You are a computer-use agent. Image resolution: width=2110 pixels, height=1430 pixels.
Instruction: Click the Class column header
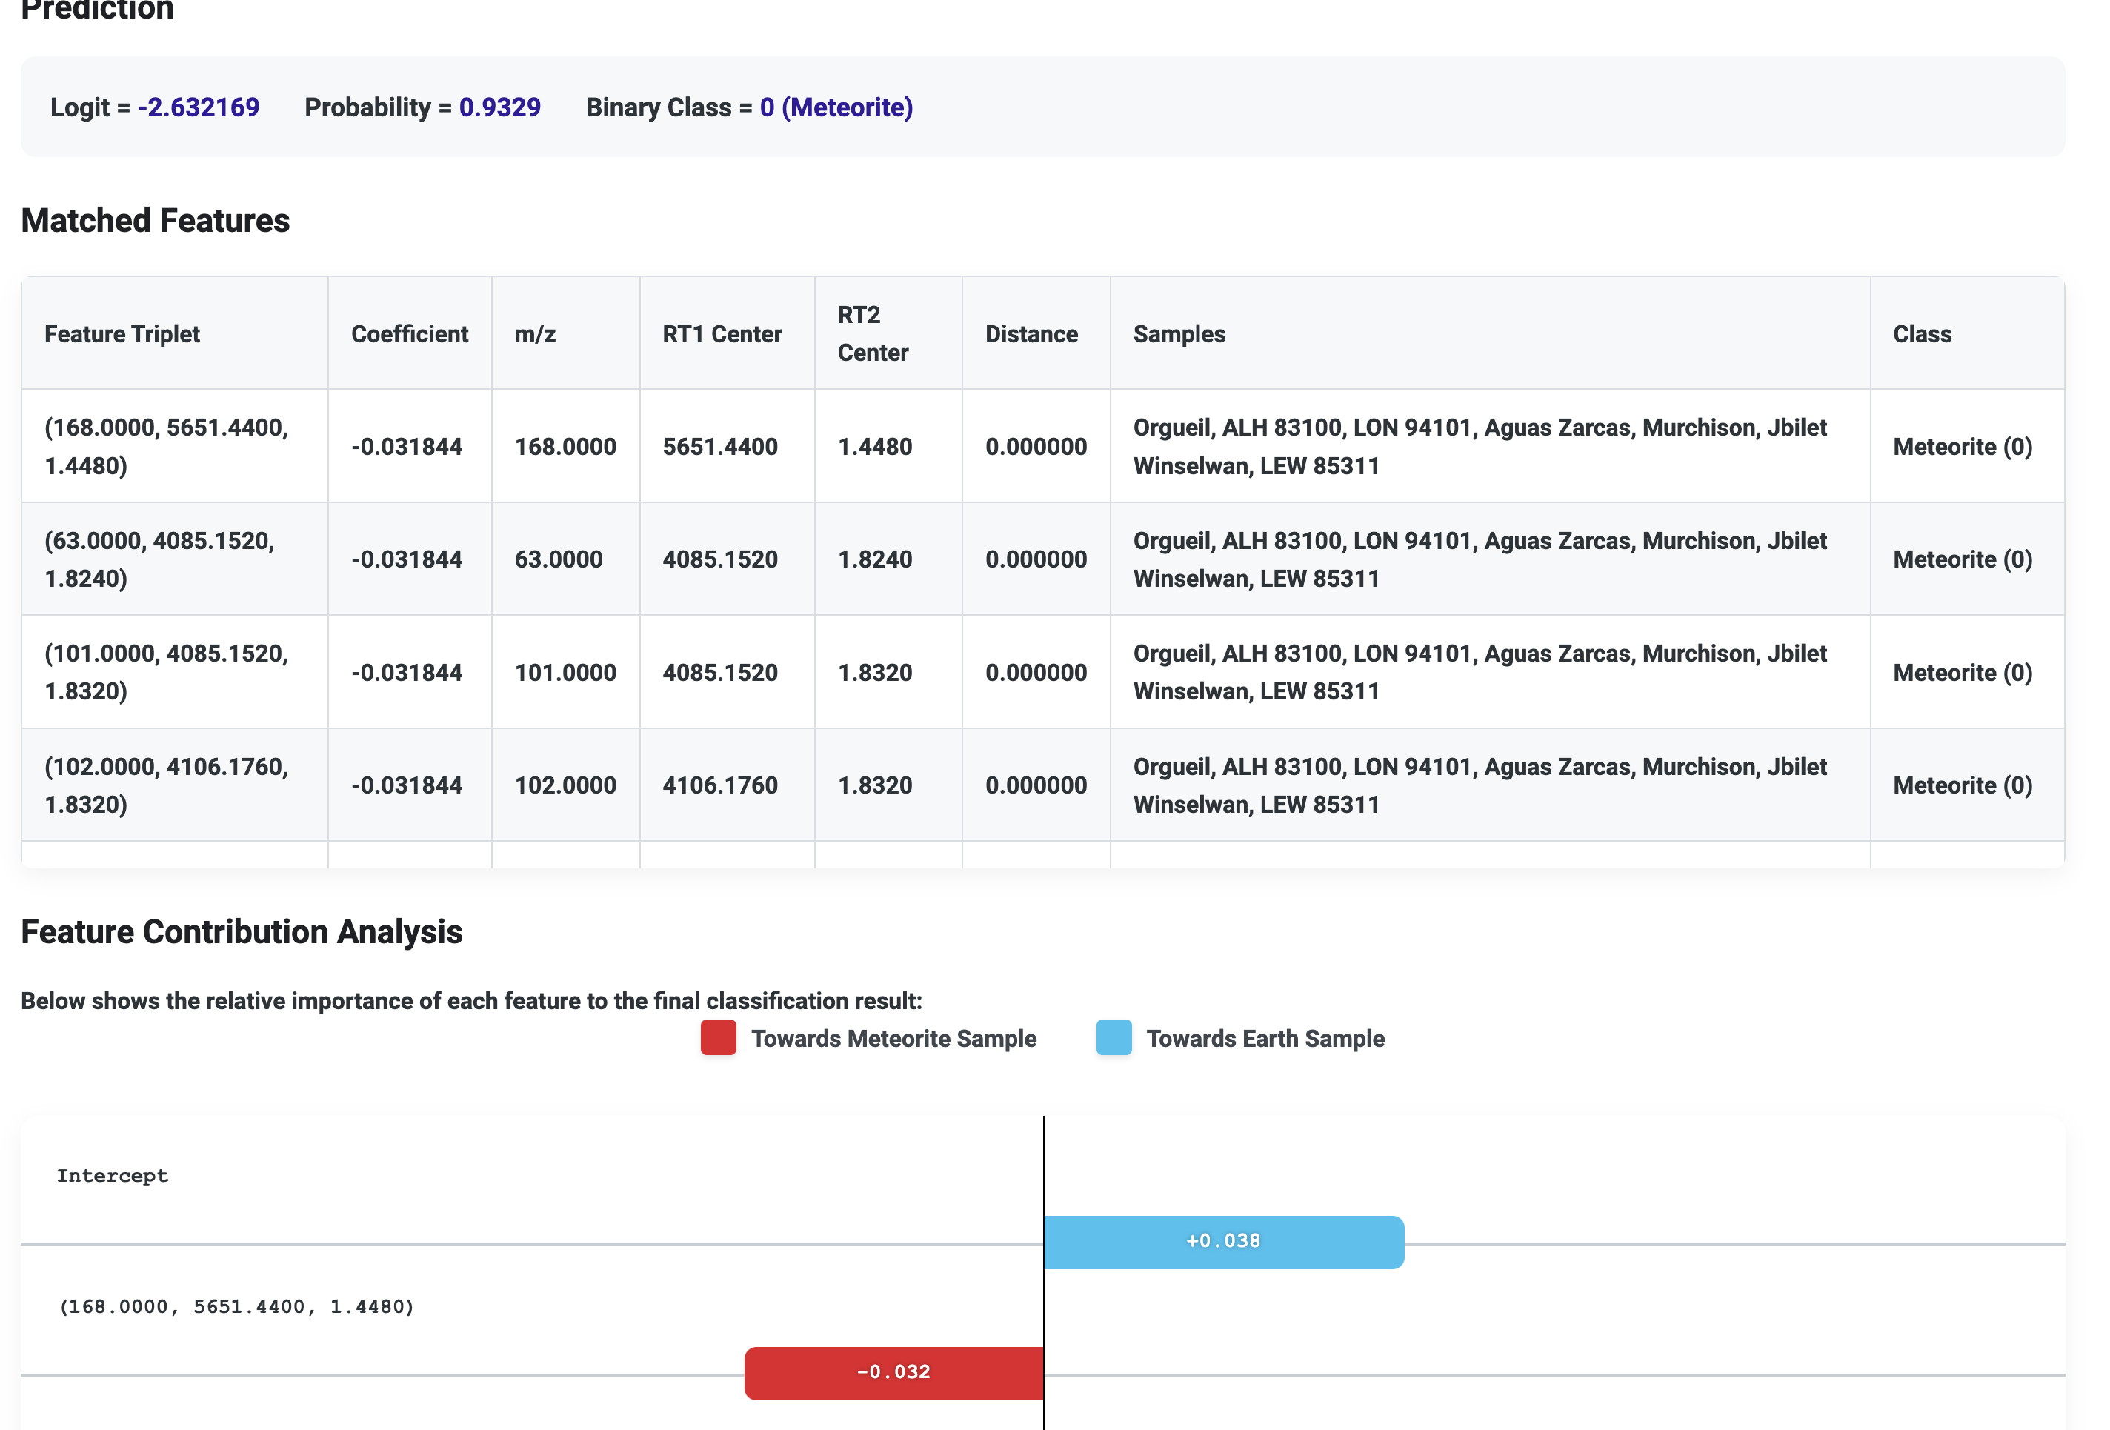(x=1921, y=334)
